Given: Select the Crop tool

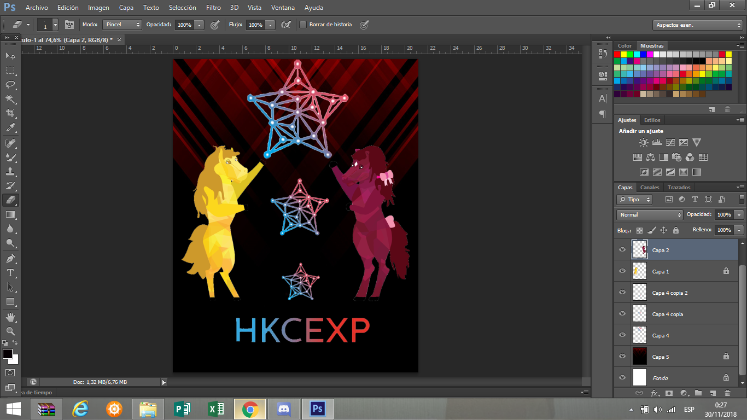Looking at the screenshot, I should (10, 113).
